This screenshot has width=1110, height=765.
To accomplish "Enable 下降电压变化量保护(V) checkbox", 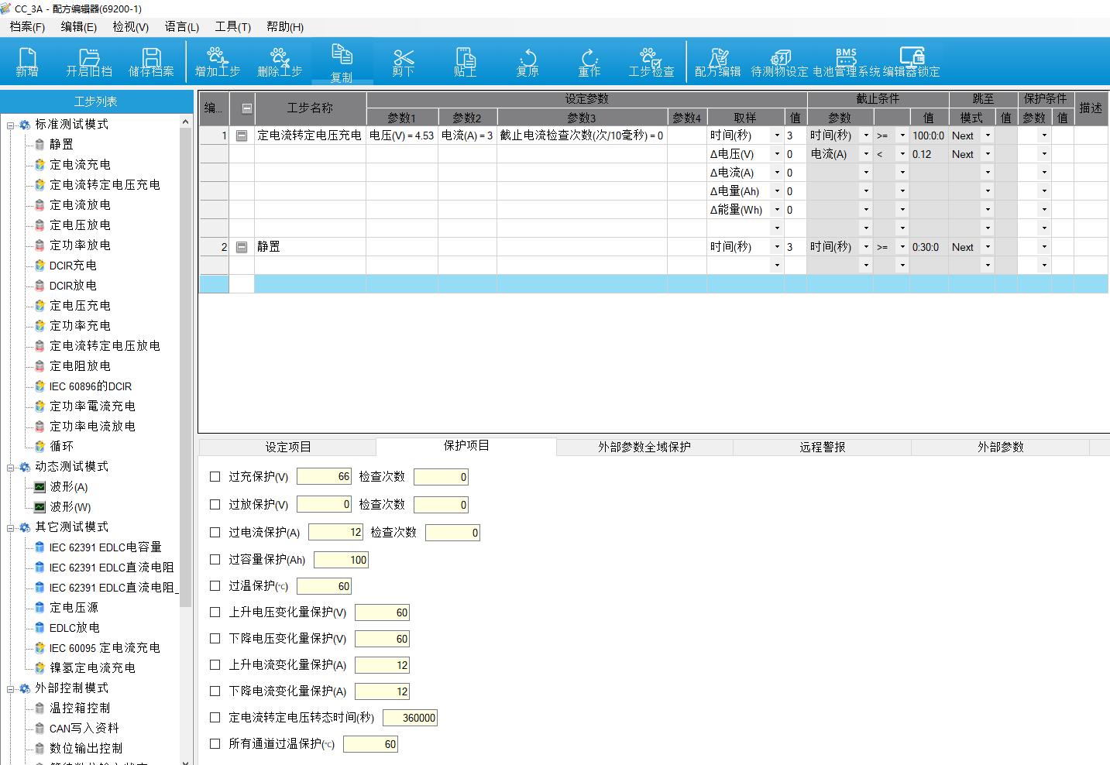I will 215,638.
